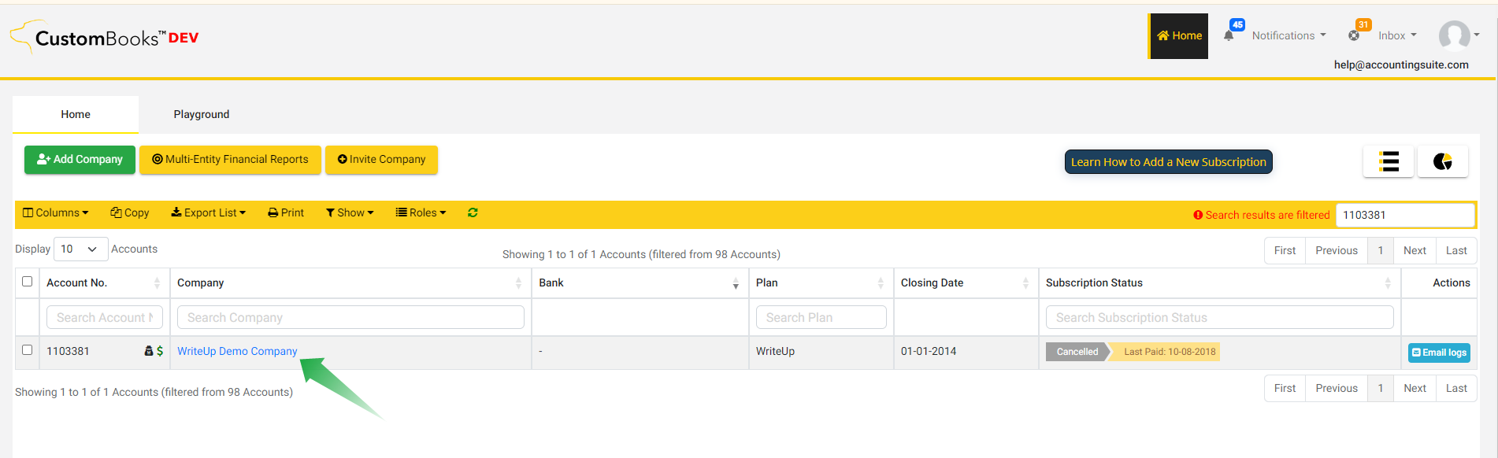
Task: Click Previous in the pagination below the table
Action: (1337, 389)
